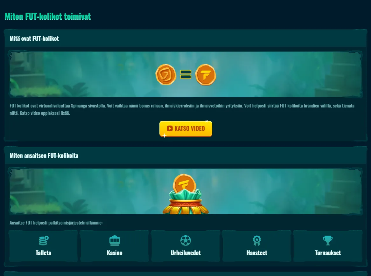The image size is (371, 276).
Task: Click the play icon on Katso Video
Action: (x=170, y=128)
